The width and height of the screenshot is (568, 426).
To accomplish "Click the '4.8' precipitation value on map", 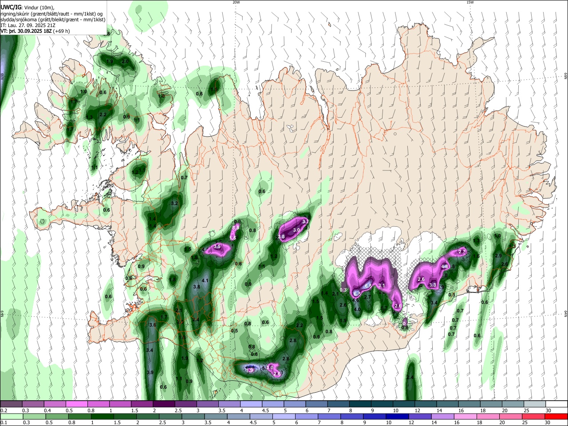I will (445, 266).
